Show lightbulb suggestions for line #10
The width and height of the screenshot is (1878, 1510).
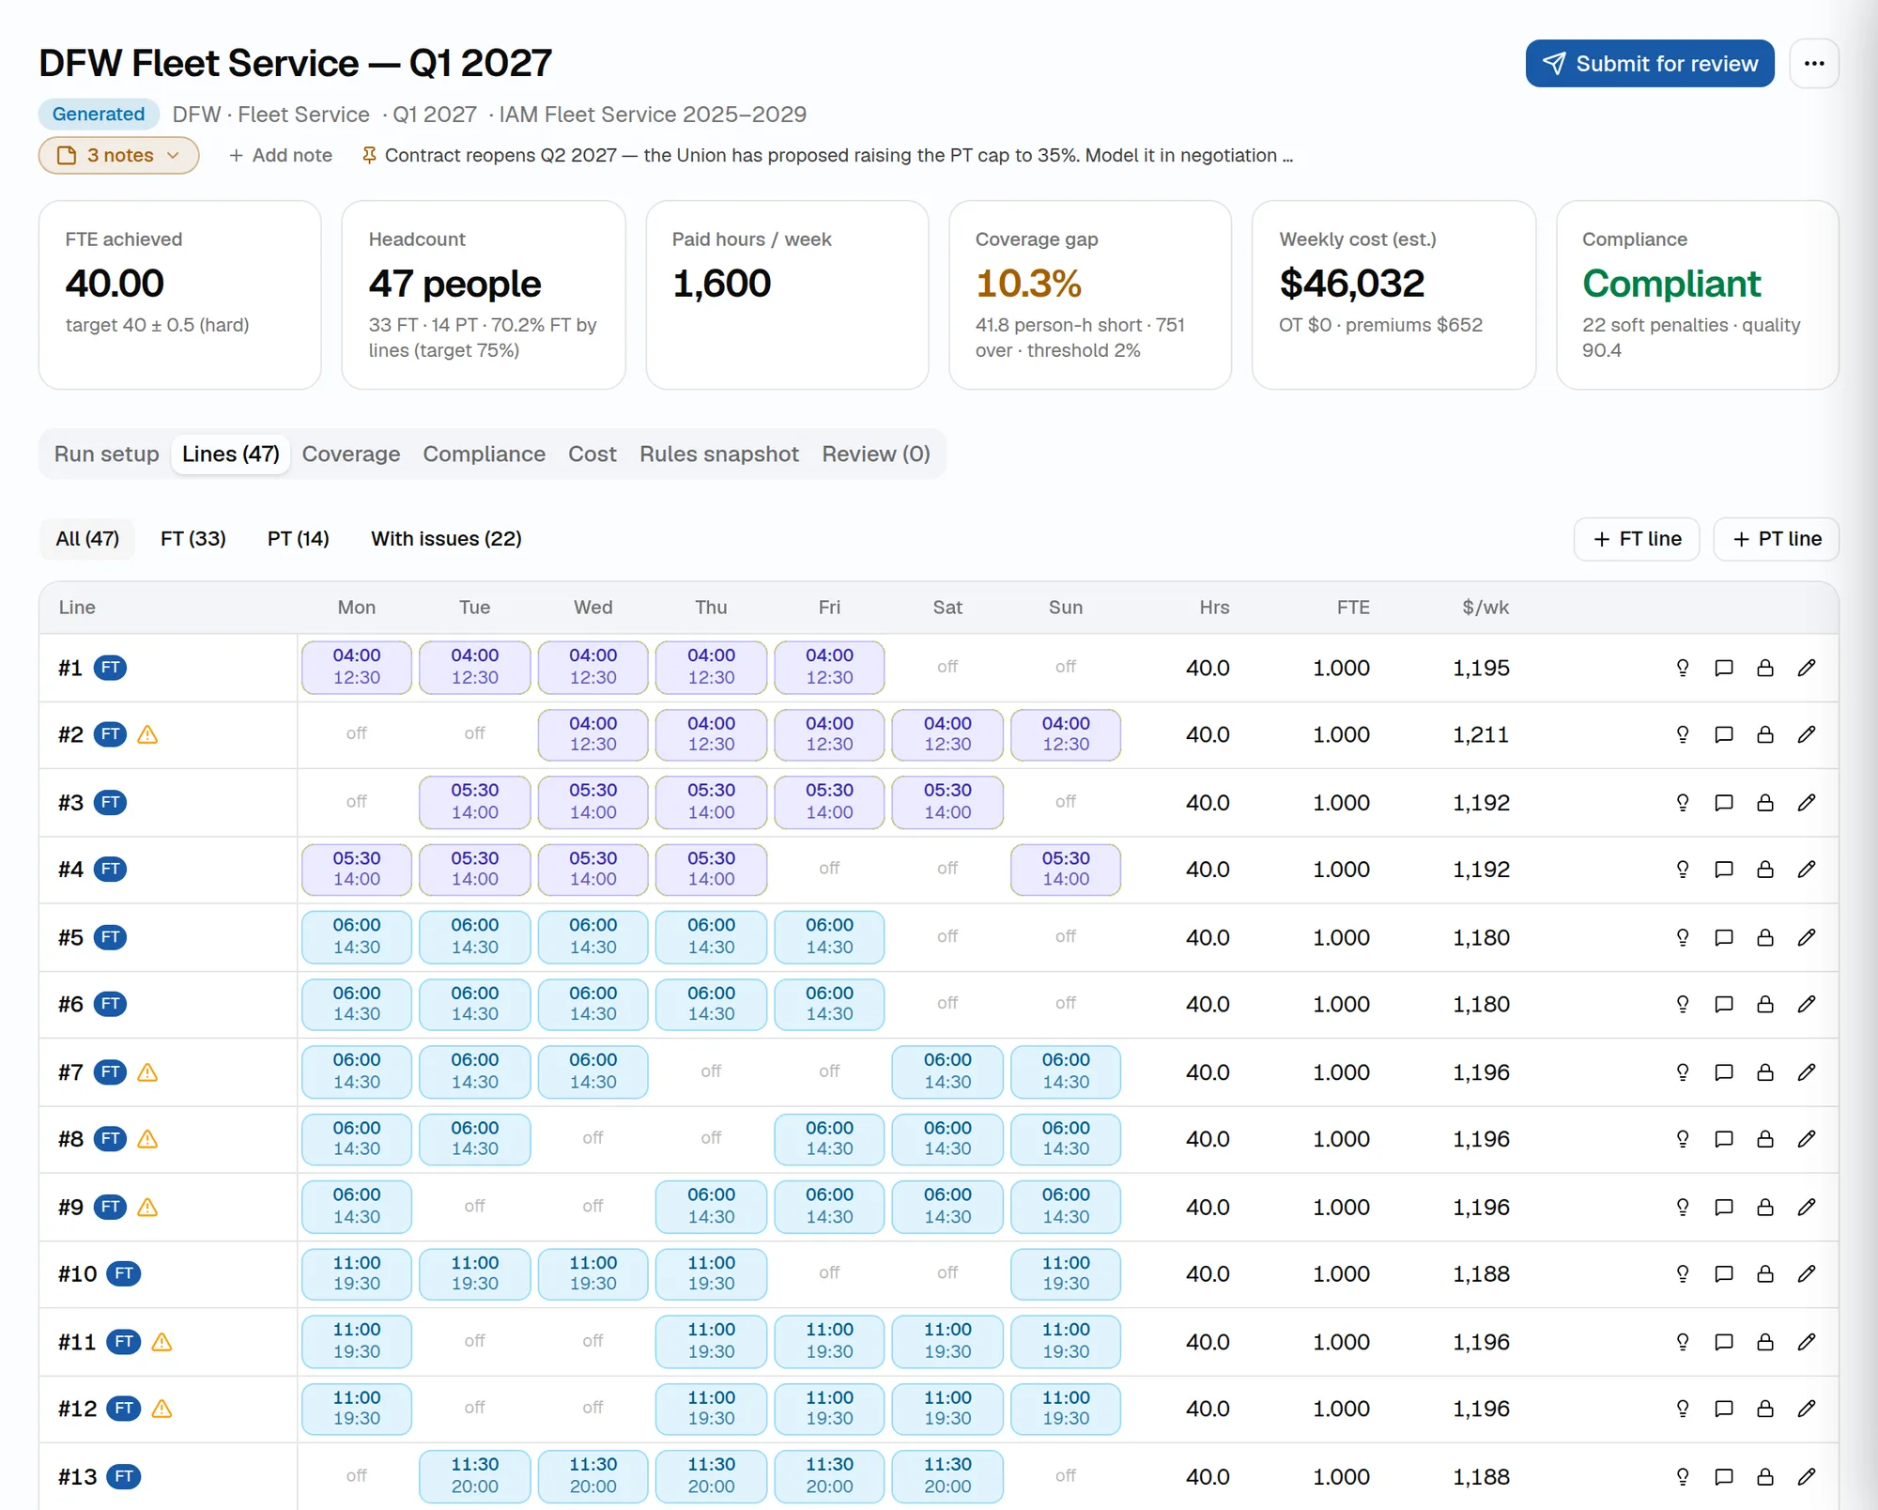coord(1683,1273)
